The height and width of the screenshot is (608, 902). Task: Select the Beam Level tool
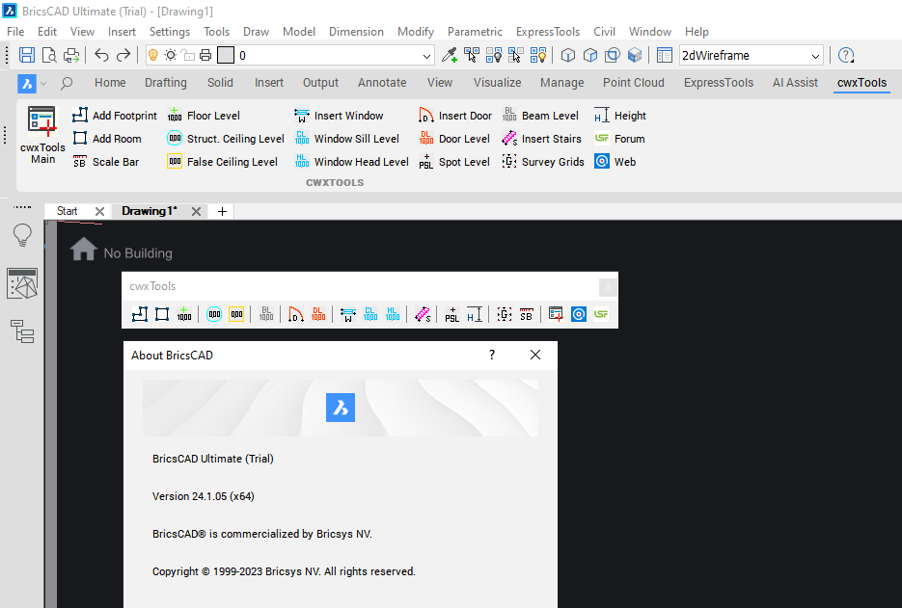[x=540, y=116]
